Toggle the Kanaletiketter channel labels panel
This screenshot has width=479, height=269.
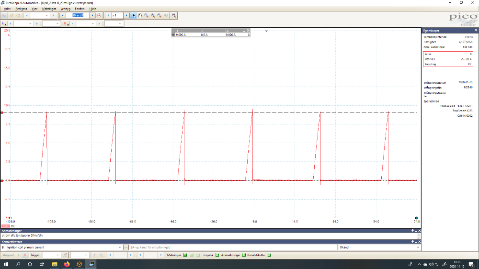tap(269, 255)
